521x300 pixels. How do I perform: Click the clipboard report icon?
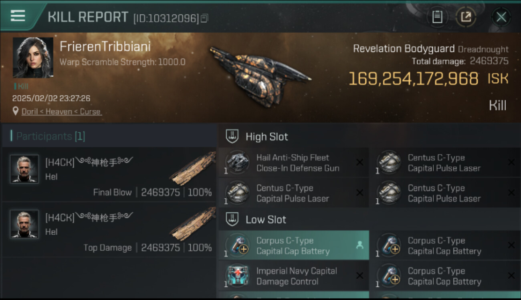tap(437, 17)
